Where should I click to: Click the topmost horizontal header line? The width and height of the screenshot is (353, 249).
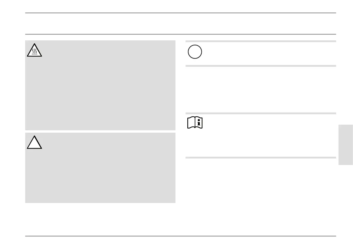click(x=181, y=13)
